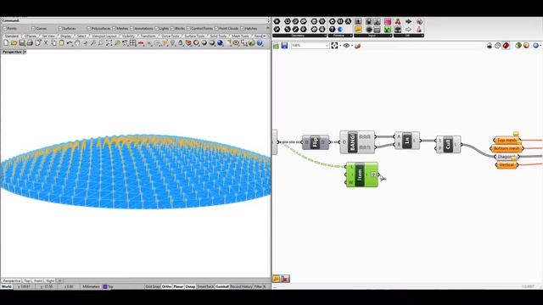
Task: Click the padlock Lock objects icon
Action: click(181, 43)
